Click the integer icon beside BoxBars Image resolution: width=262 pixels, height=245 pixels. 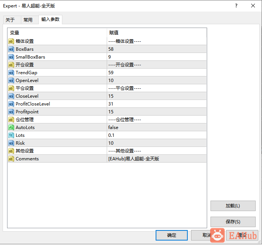pos(11,49)
